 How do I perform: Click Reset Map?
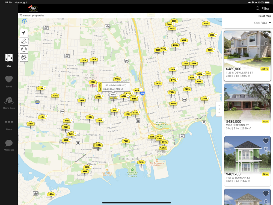[265, 16]
